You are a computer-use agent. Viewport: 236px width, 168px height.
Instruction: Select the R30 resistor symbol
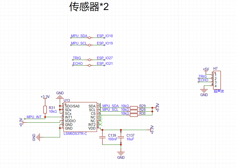(x=134, y=115)
